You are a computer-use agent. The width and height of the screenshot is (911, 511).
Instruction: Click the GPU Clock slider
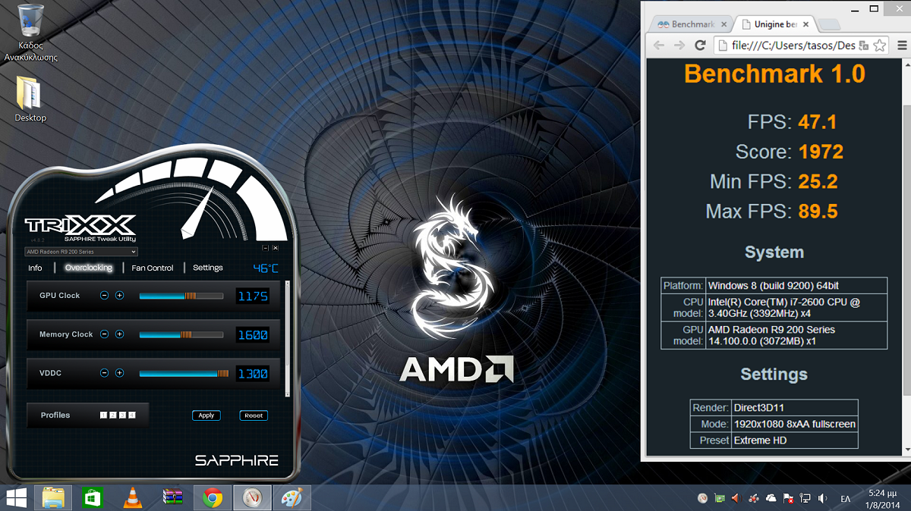pyautogui.click(x=181, y=296)
